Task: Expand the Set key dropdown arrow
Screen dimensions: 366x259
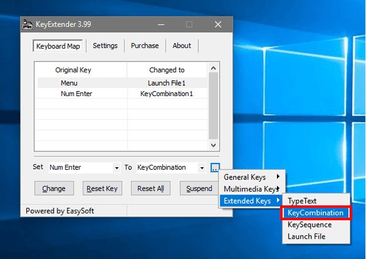Action: point(117,168)
